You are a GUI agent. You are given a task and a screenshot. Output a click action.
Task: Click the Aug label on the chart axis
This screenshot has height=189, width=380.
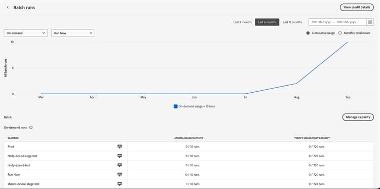click(x=296, y=97)
